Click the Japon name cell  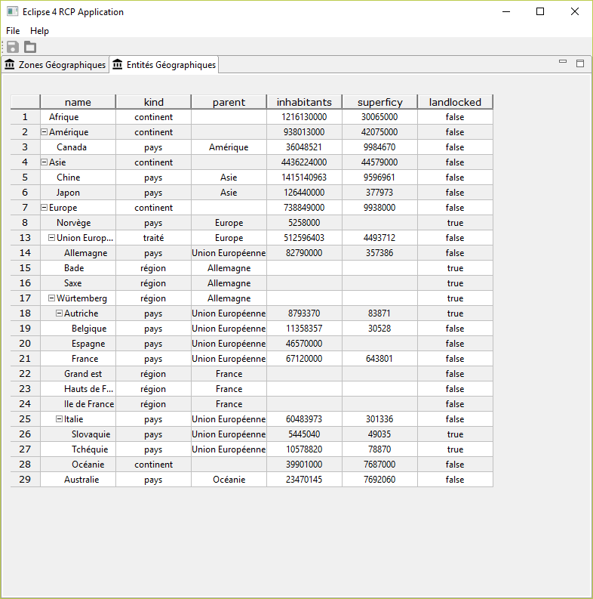[x=78, y=193]
